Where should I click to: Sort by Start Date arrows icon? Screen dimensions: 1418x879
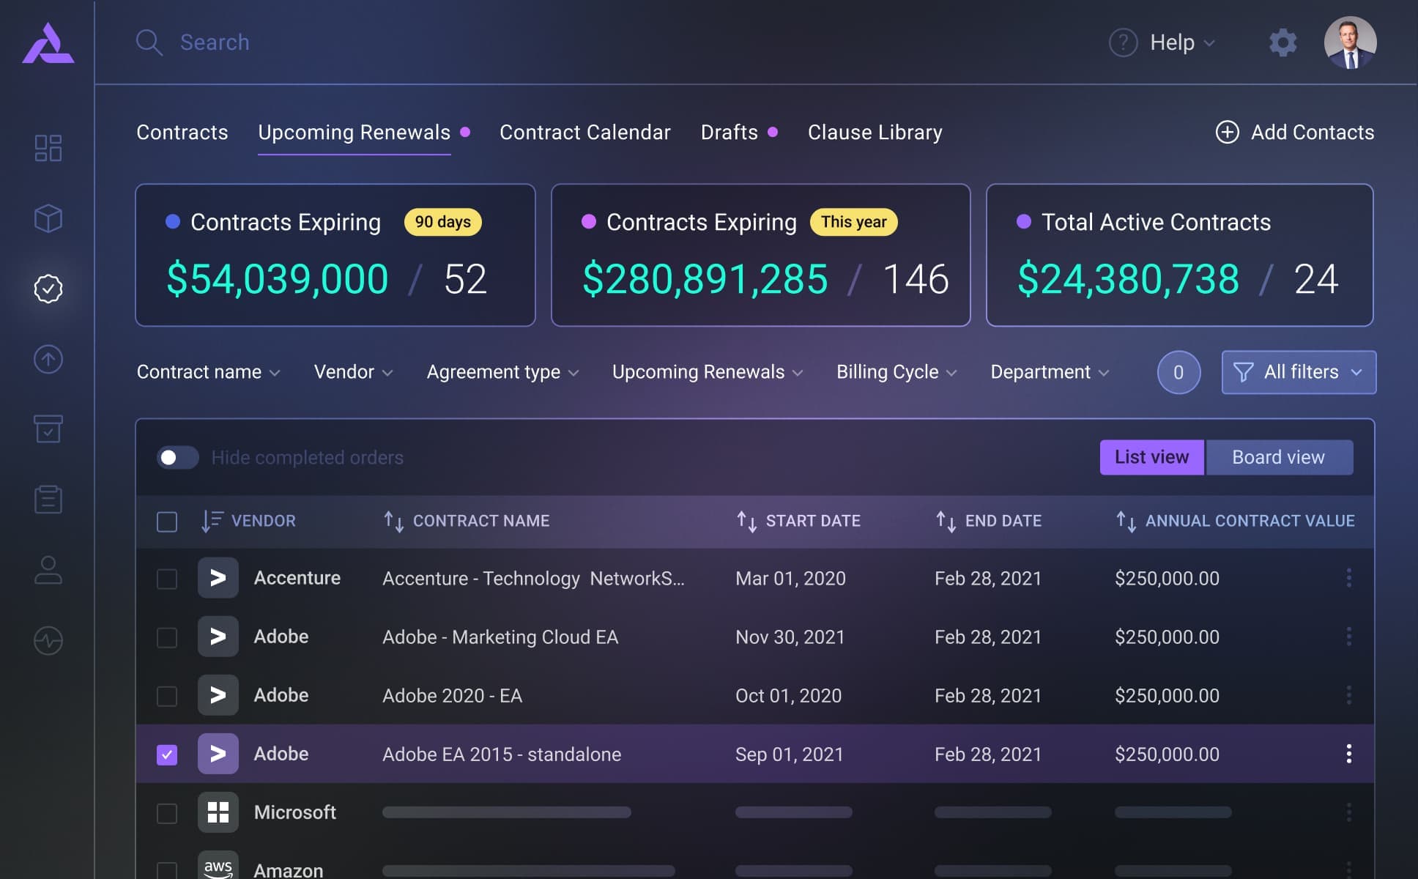click(x=746, y=521)
